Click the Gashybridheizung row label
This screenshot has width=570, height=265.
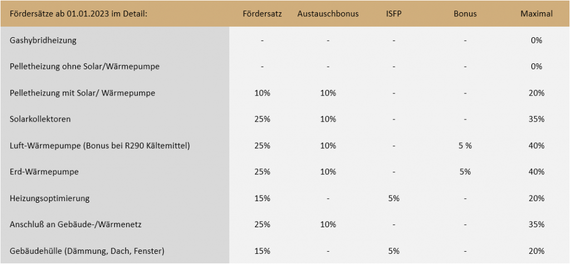click(x=43, y=40)
